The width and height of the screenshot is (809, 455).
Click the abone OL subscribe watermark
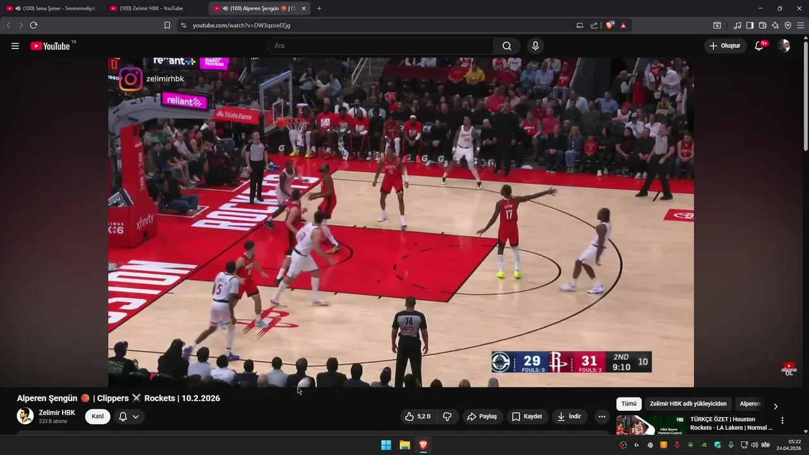[789, 369]
